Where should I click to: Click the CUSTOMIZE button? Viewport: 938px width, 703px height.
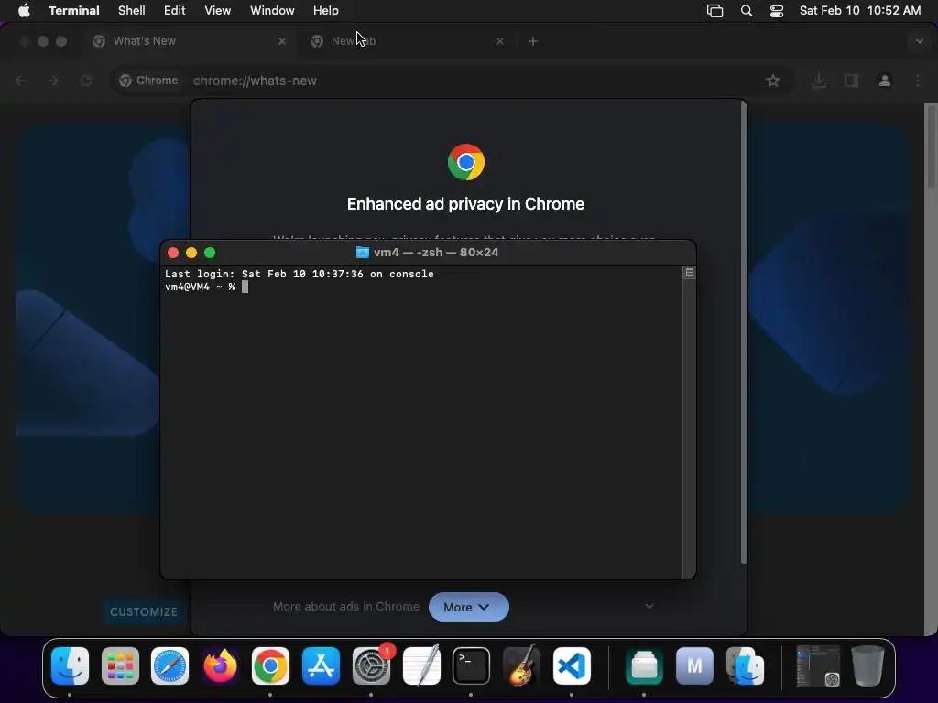144,611
